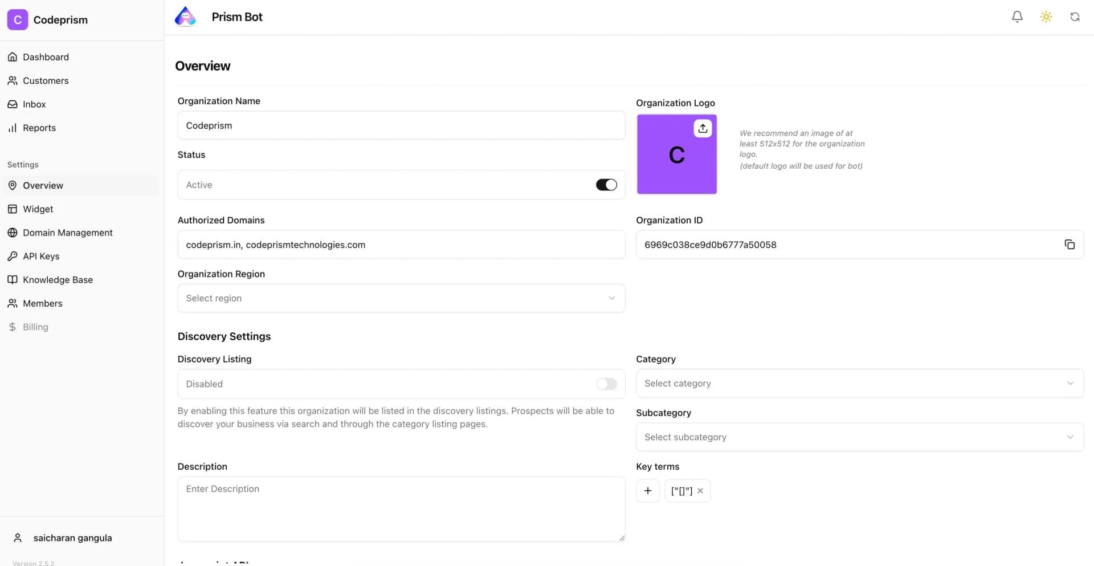Copy the Organization ID
Viewport: 1094px width, 566px height.
click(x=1069, y=244)
